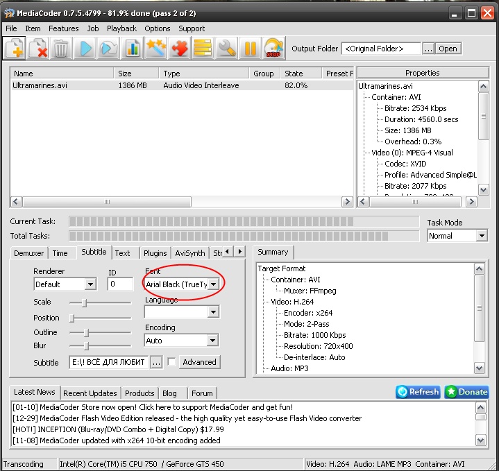This screenshot has width=499, height=471.
Task: Open the Options menu
Action: coord(158,28)
